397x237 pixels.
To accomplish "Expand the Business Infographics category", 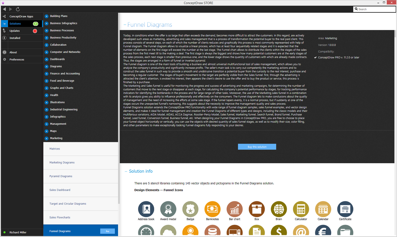I will point(47,23).
